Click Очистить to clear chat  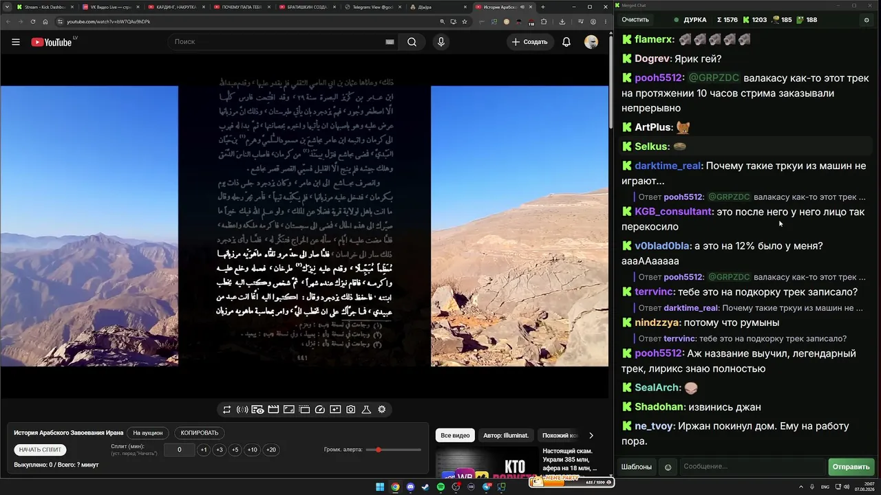tap(635, 20)
